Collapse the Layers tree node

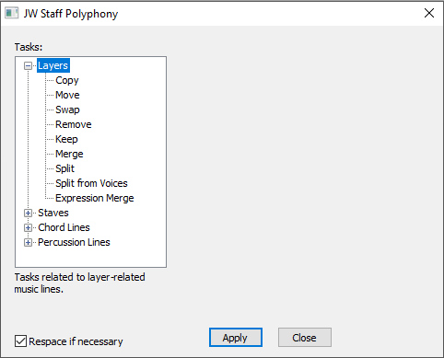(28, 65)
